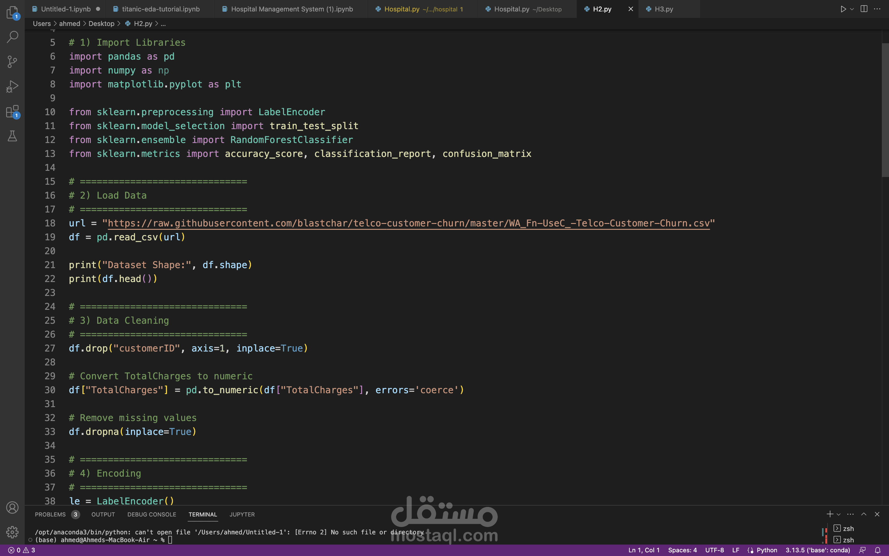Click the editor vertical scrollbar
889x556 pixels.
[x=885, y=110]
